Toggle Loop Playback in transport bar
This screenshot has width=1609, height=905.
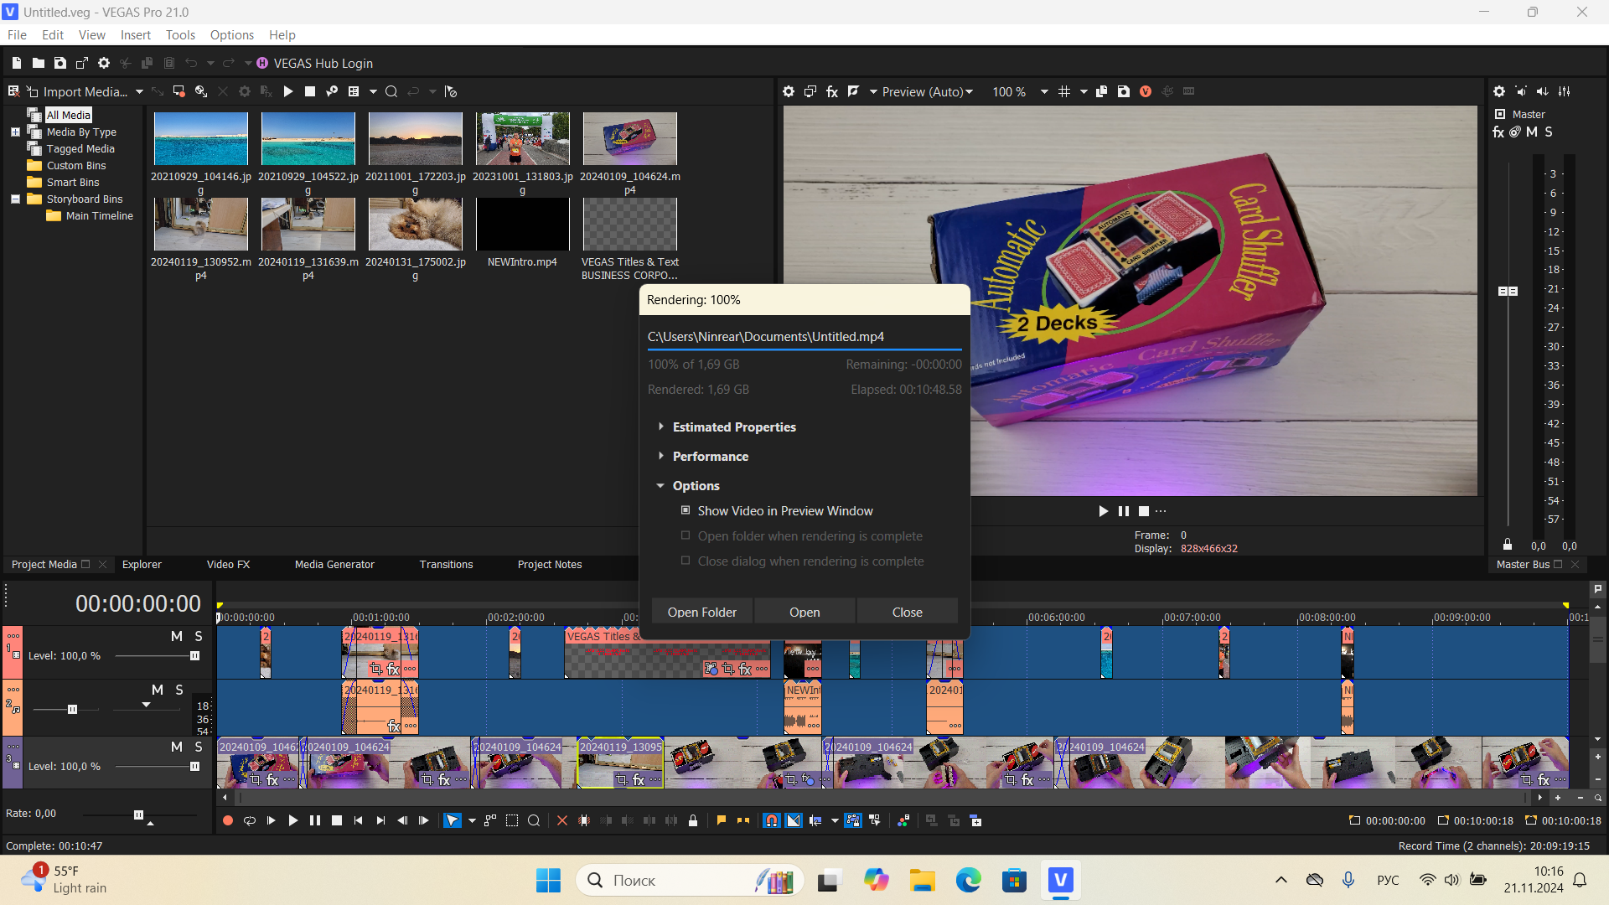(250, 821)
